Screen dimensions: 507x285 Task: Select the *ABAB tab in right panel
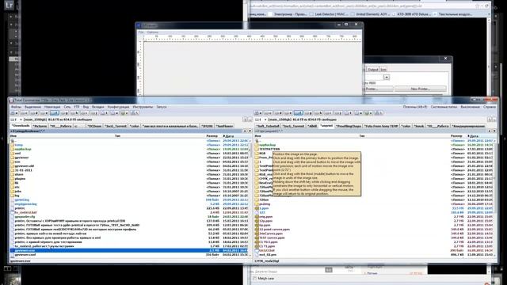click(x=312, y=126)
